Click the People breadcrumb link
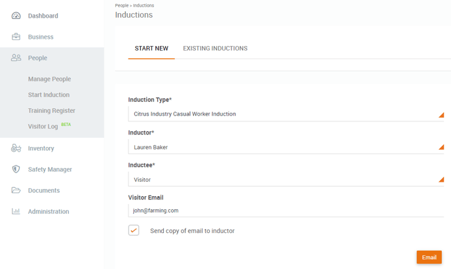This screenshot has width=451, height=269. pyautogui.click(x=122, y=5)
